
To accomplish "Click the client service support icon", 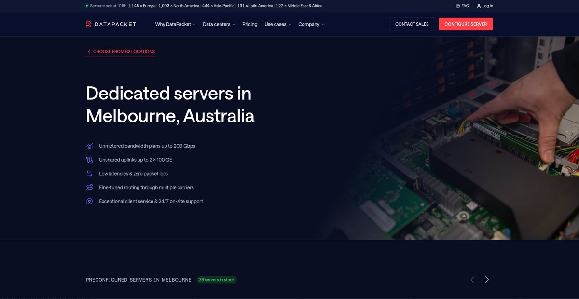I will (89, 201).
